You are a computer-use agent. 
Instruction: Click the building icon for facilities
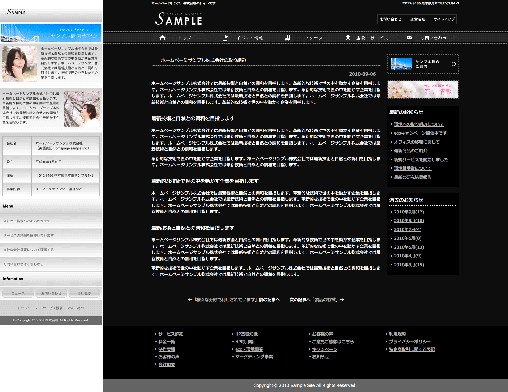348,38
